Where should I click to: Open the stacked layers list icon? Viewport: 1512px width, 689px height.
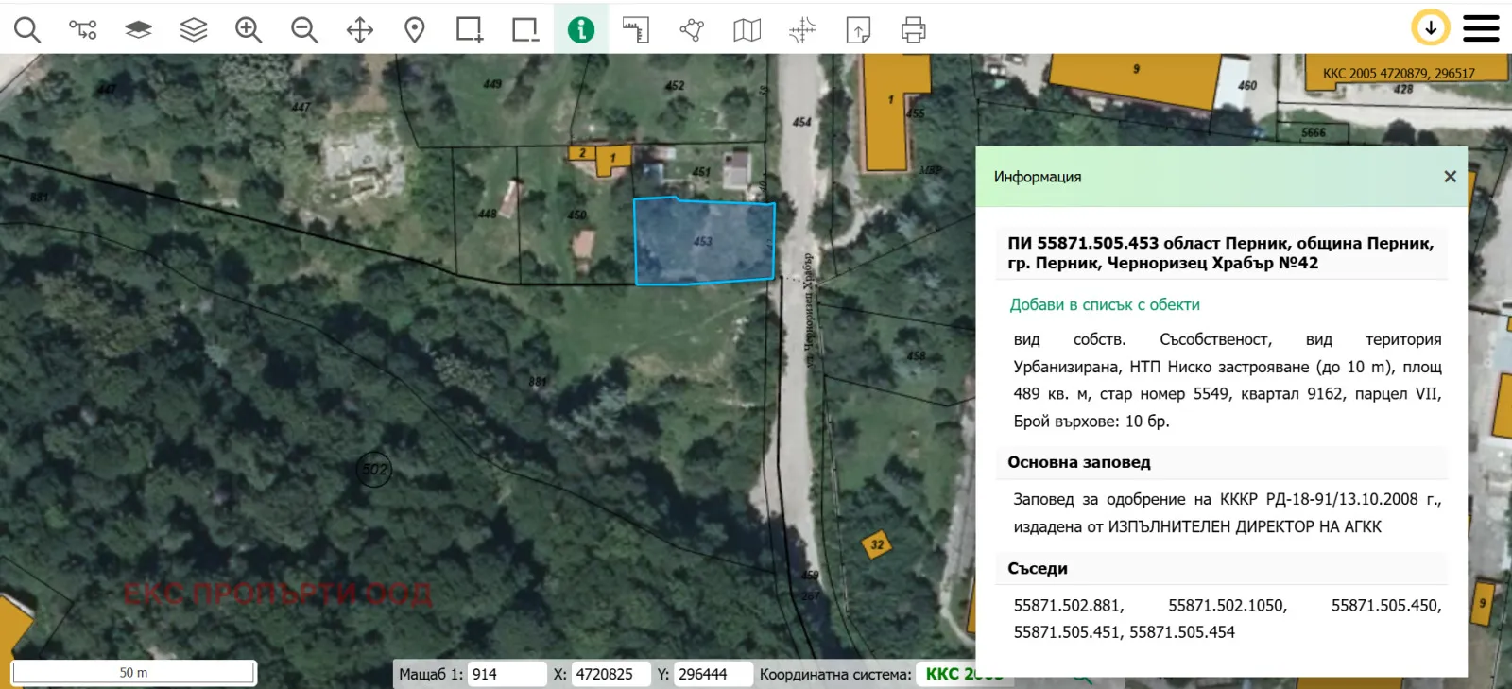(x=194, y=29)
